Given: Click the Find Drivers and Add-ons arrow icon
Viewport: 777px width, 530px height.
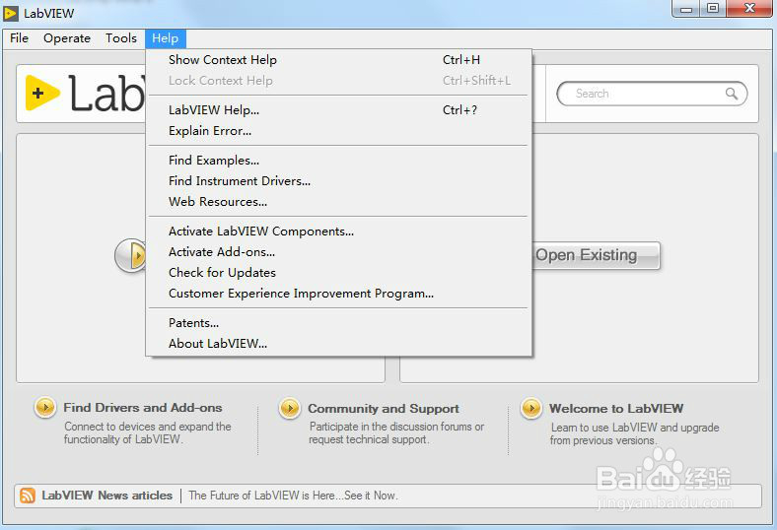Looking at the screenshot, I should (x=45, y=408).
